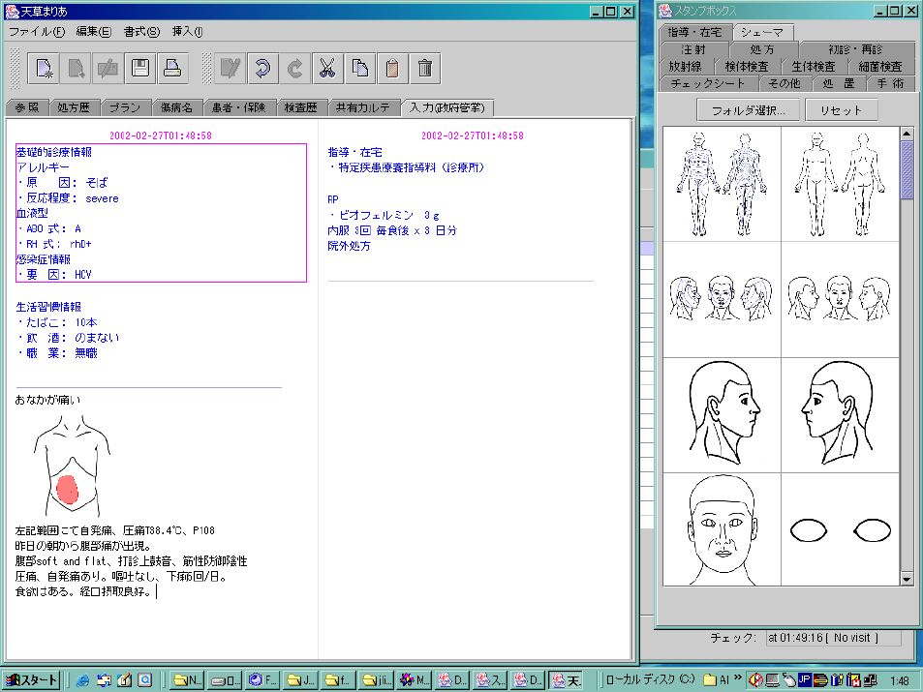Select the 注射 stamp tab
The height and width of the screenshot is (692, 923).
(x=692, y=49)
